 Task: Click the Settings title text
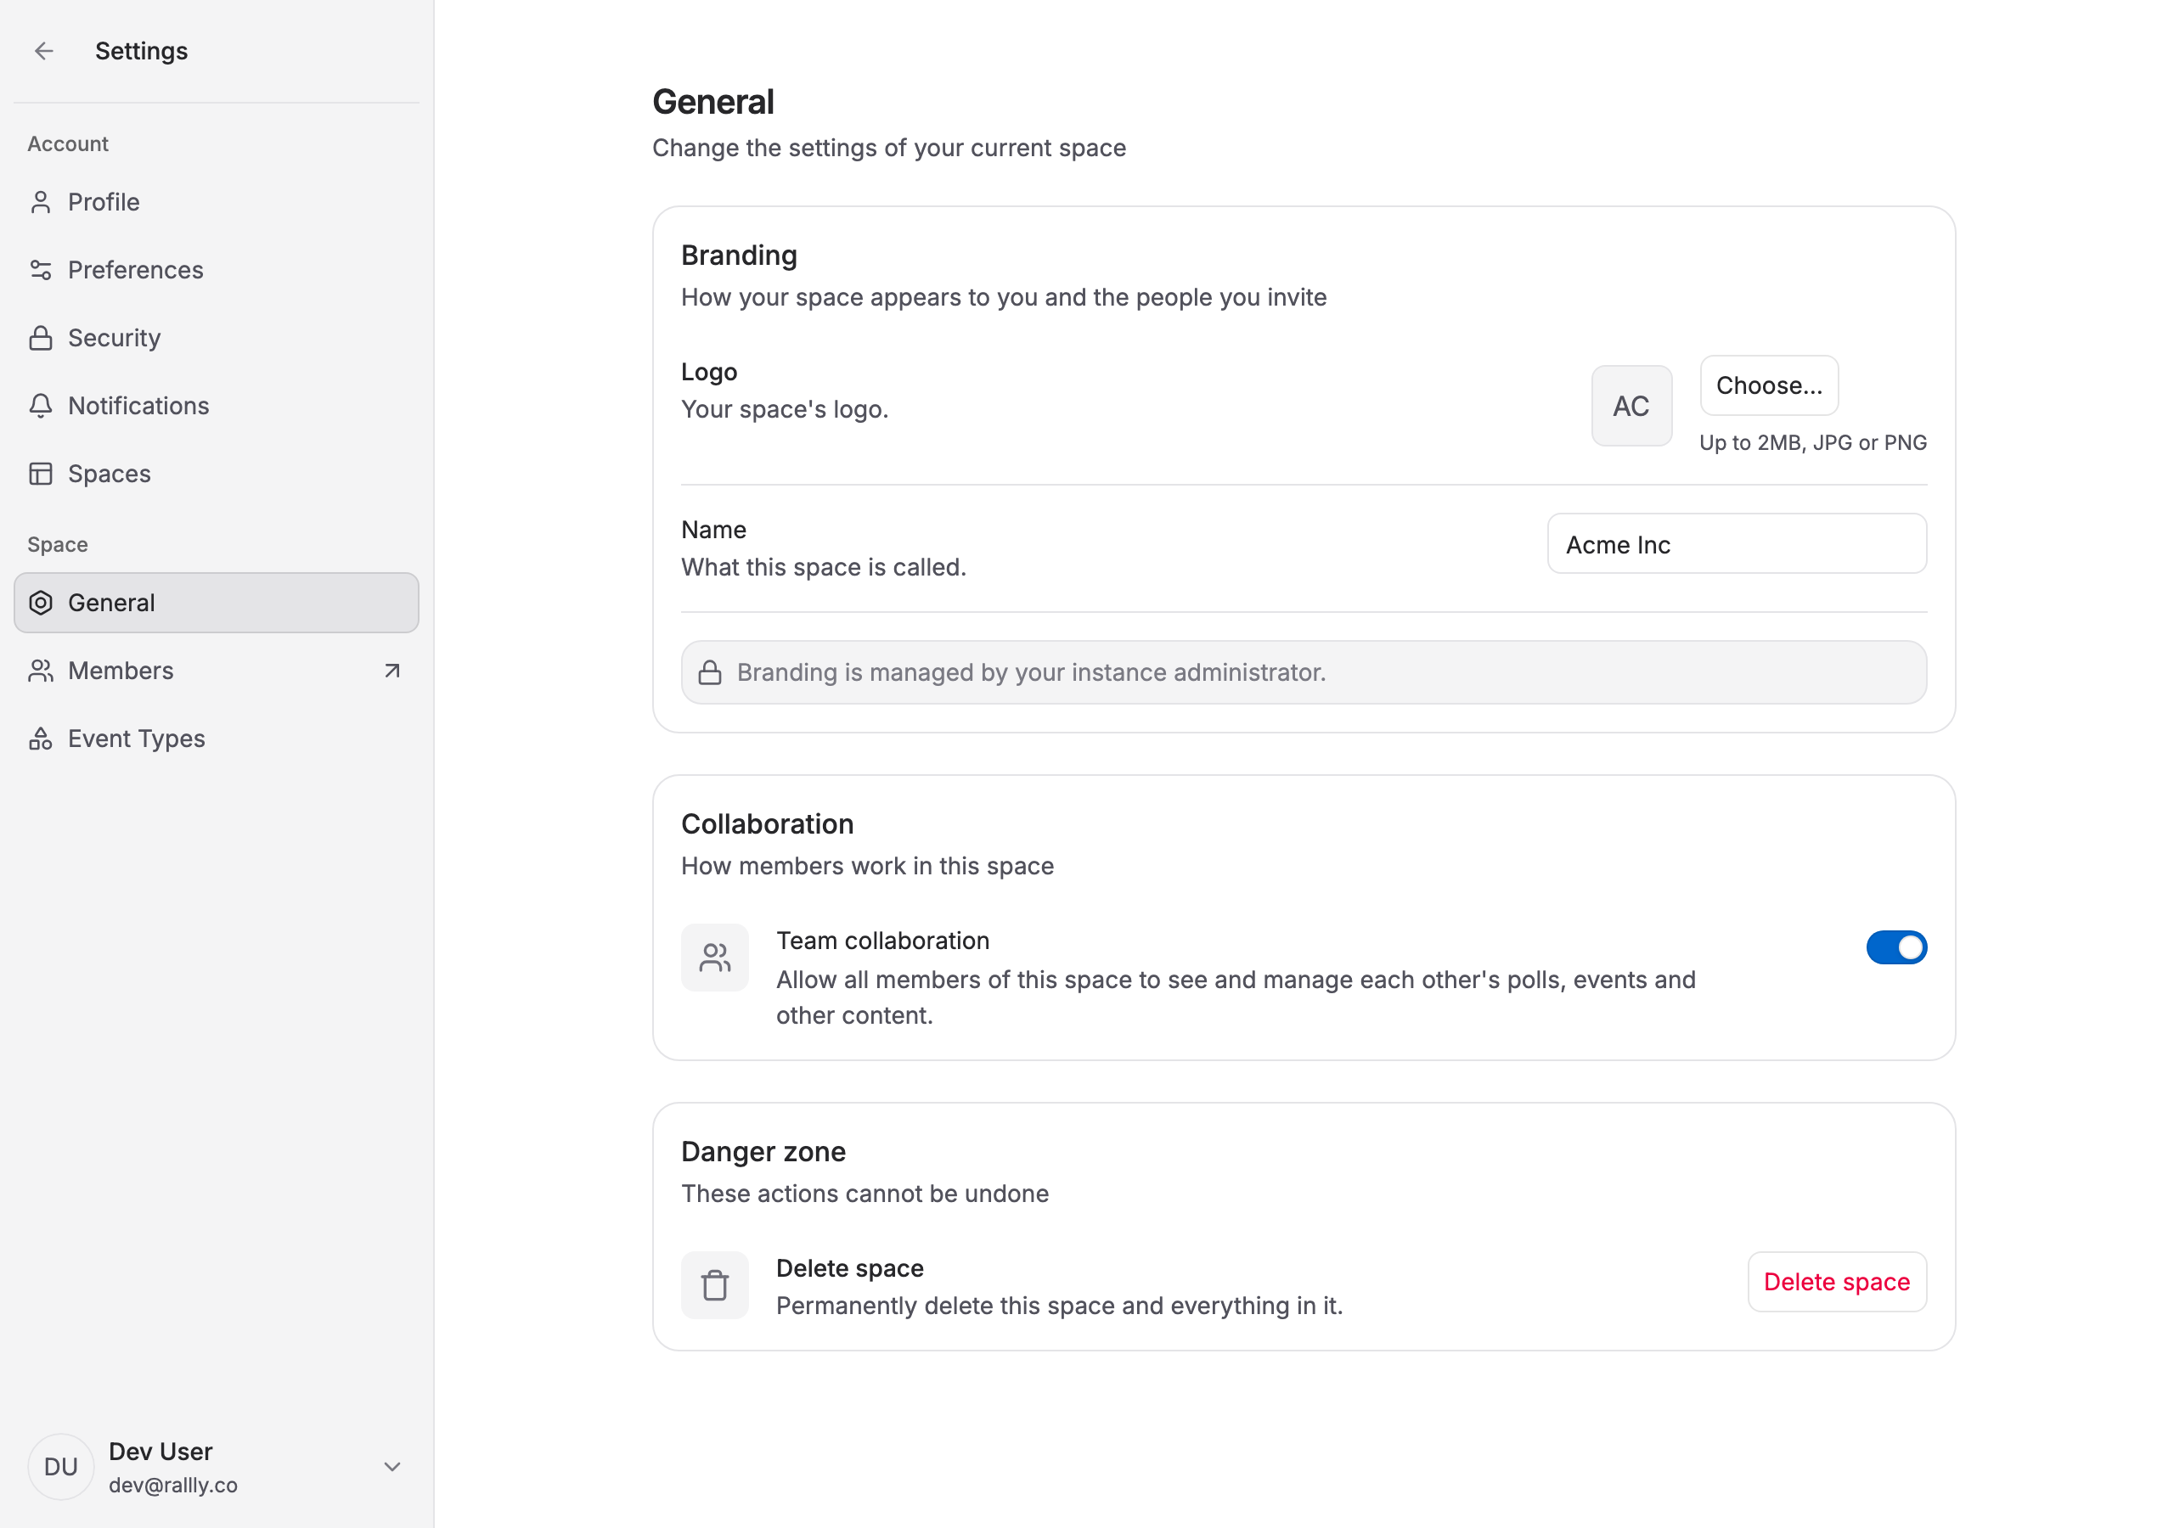[141, 51]
